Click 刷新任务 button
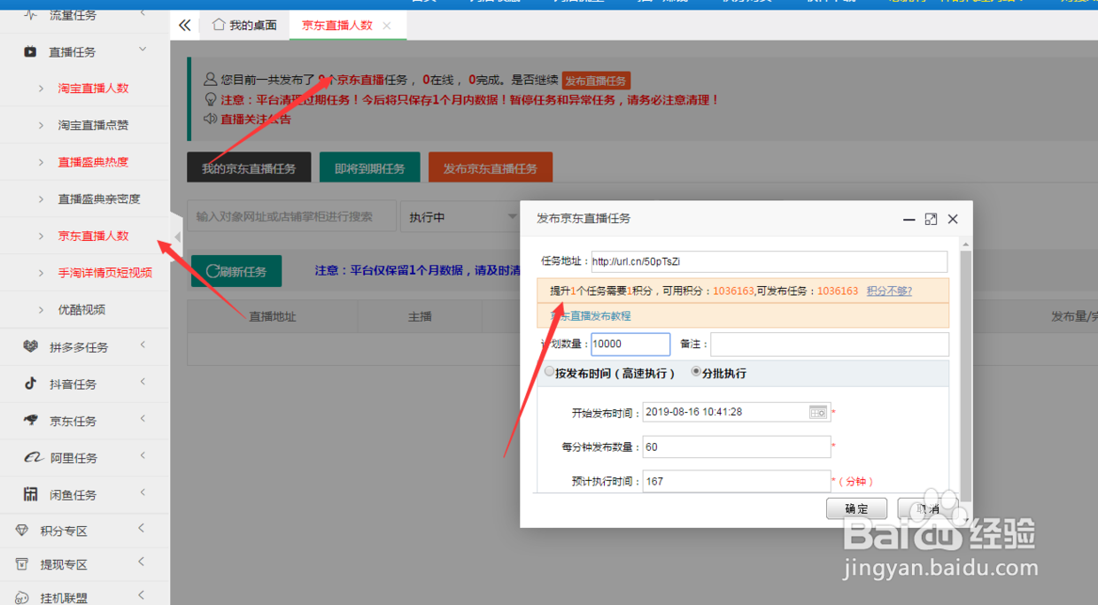Image resolution: width=1098 pixels, height=605 pixels. pos(236,271)
